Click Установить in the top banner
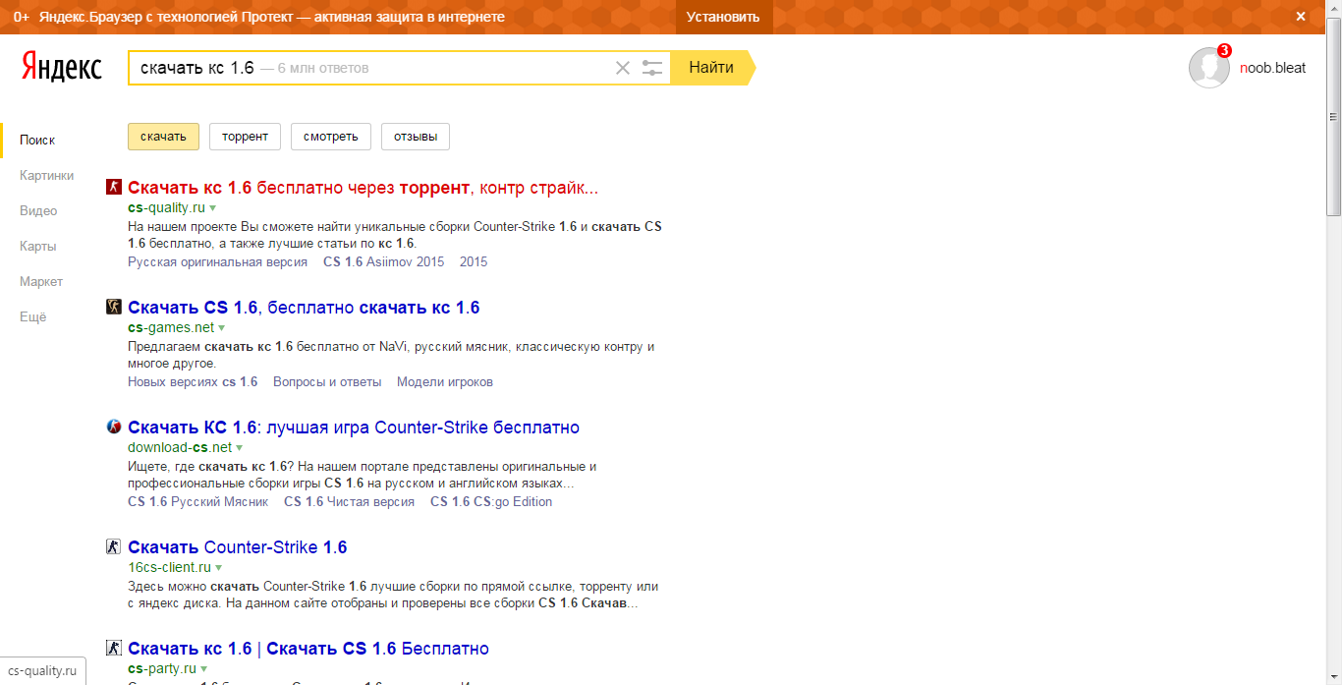The height and width of the screenshot is (685, 1342). pos(723,17)
